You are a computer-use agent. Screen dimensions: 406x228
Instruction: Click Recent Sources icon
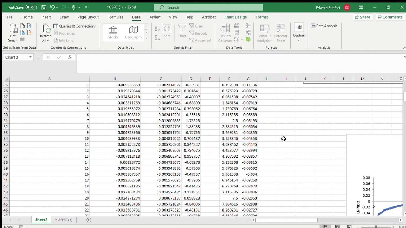(x=29, y=26)
